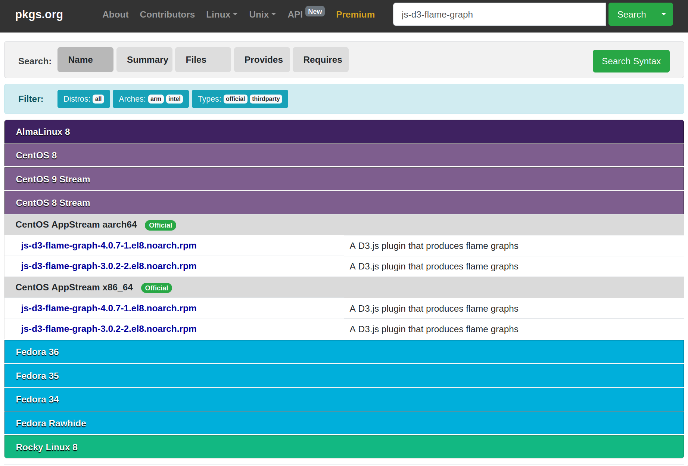Expand the Fedora 36 section
The image size is (688, 466).
(x=37, y=352)
